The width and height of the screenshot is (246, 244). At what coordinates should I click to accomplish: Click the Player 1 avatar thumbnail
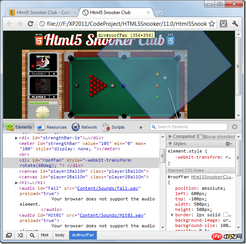tap(43, 62)
